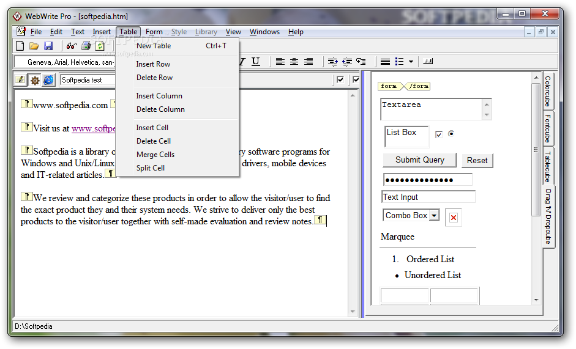
Task: Increase indent with the right-arrow icon
Action: [332, 62]
